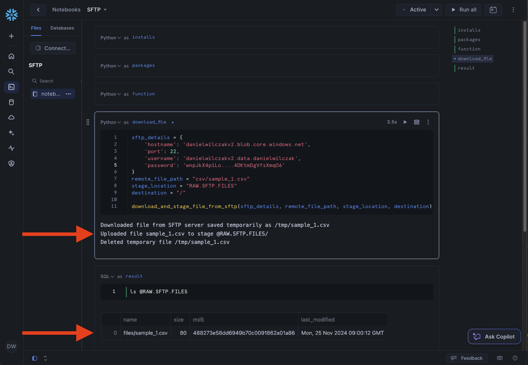Expand the Active session dropdown arrow
Image resolution: width=528 pixels, height=365 pixels.
click(x=437, y=10)
